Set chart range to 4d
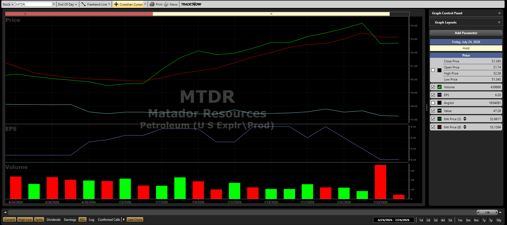The image size is (507, 225). [443, 220]
